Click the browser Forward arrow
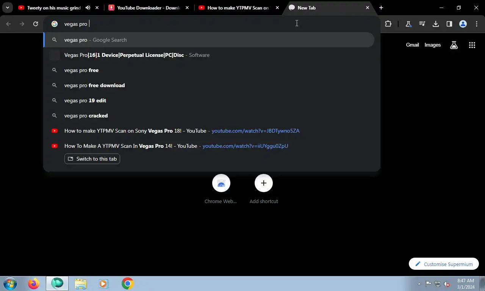This screenshot has height=291, width=485. tap(22, 24)
